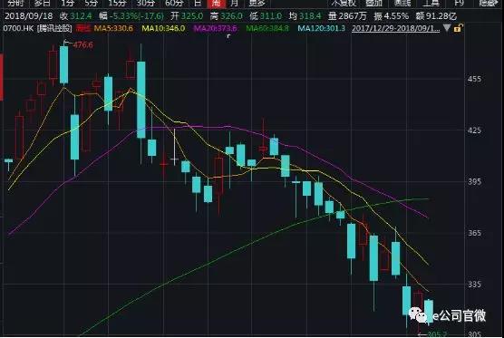Click the 2018/09/18 date value
This screenshot has width=504, height=338.
(x=28, y=15)
